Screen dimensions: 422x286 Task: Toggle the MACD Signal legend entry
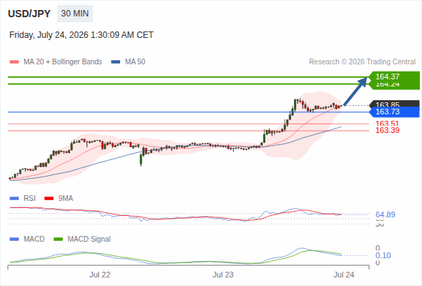tap(82, 239)
